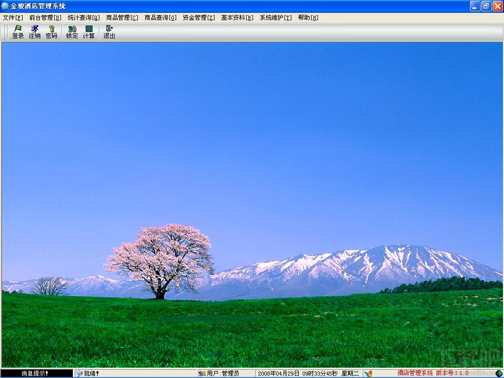Click the 锁定 lock toolbar icon

(72, 28)
